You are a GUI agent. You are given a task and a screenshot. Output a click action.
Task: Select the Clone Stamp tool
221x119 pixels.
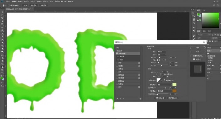(x=2, y=37)
